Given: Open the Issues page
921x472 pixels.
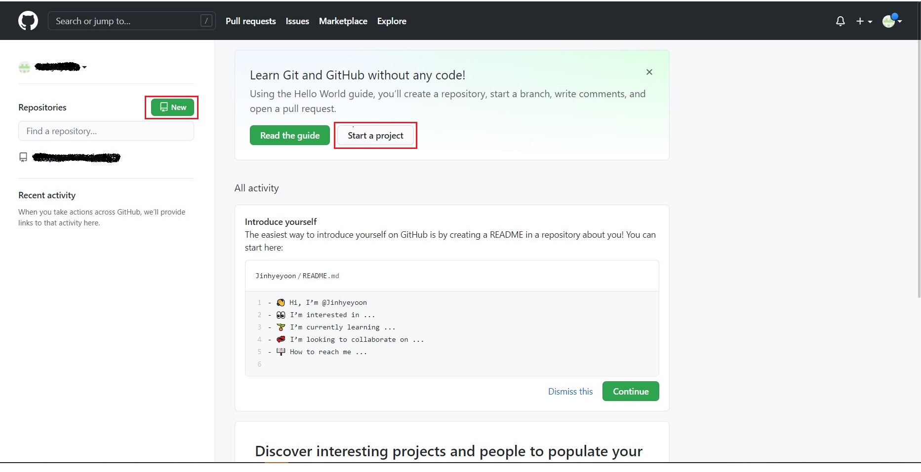Looking at the screenshot, I should click(x=297, y=21).
